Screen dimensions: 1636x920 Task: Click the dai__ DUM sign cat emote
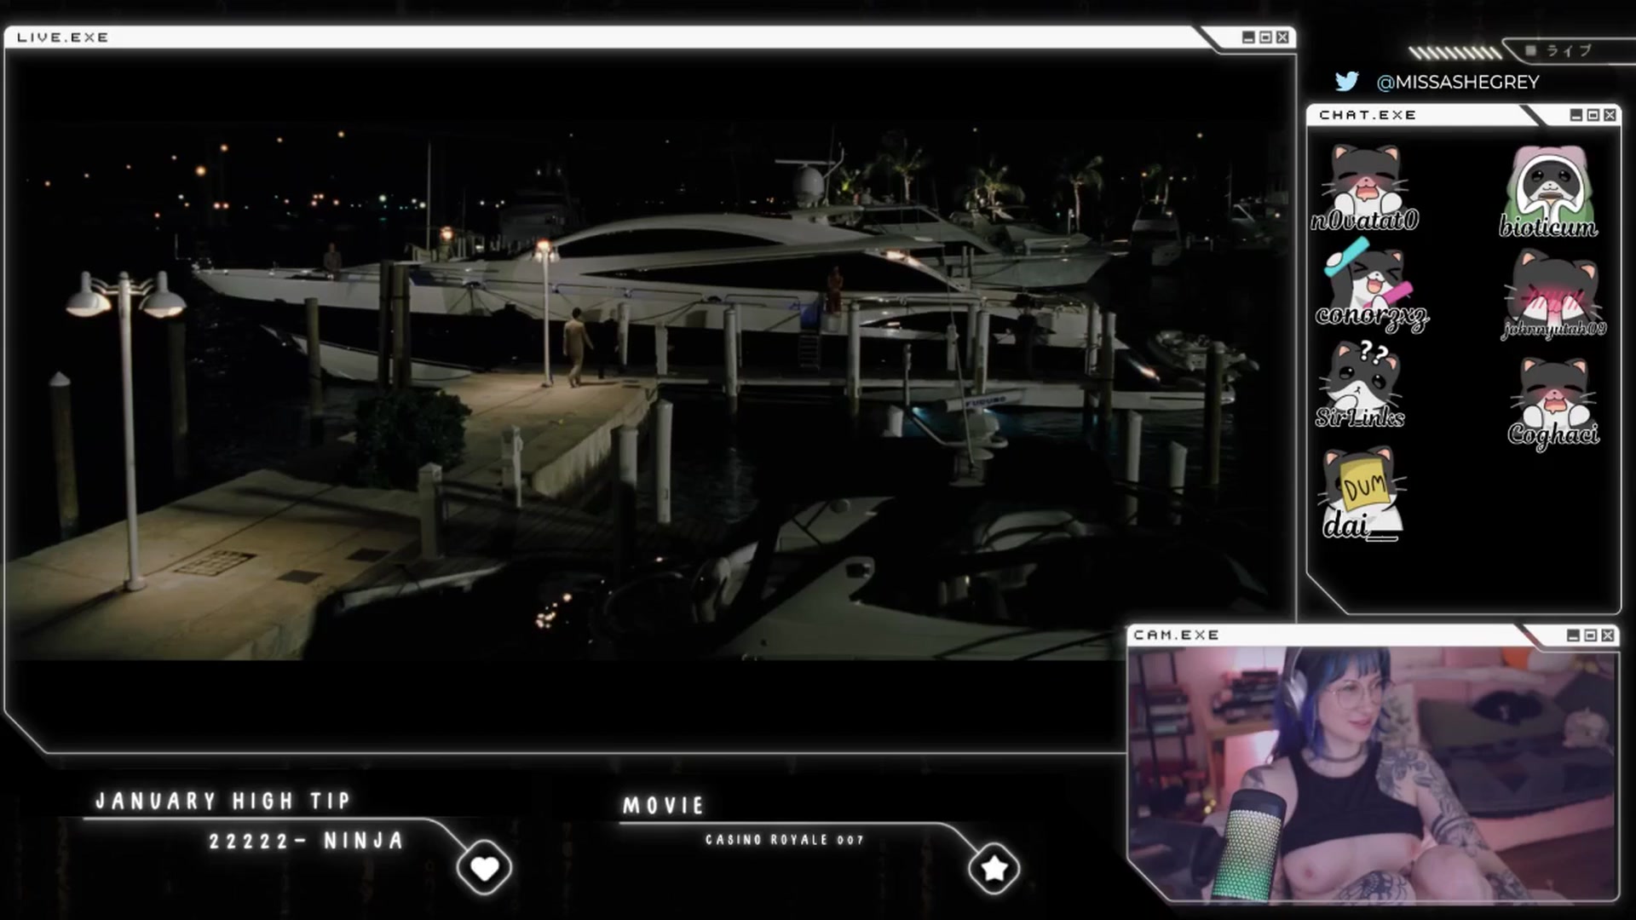1362,494
